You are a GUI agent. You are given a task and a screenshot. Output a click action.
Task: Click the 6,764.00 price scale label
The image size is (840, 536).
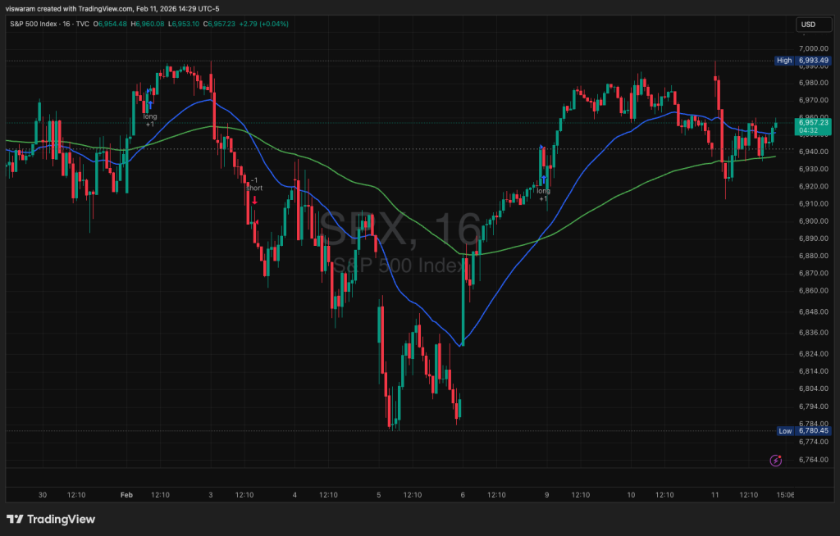(x=813, y=459)
